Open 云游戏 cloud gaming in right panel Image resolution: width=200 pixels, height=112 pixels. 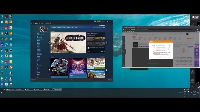coord(192,81)
